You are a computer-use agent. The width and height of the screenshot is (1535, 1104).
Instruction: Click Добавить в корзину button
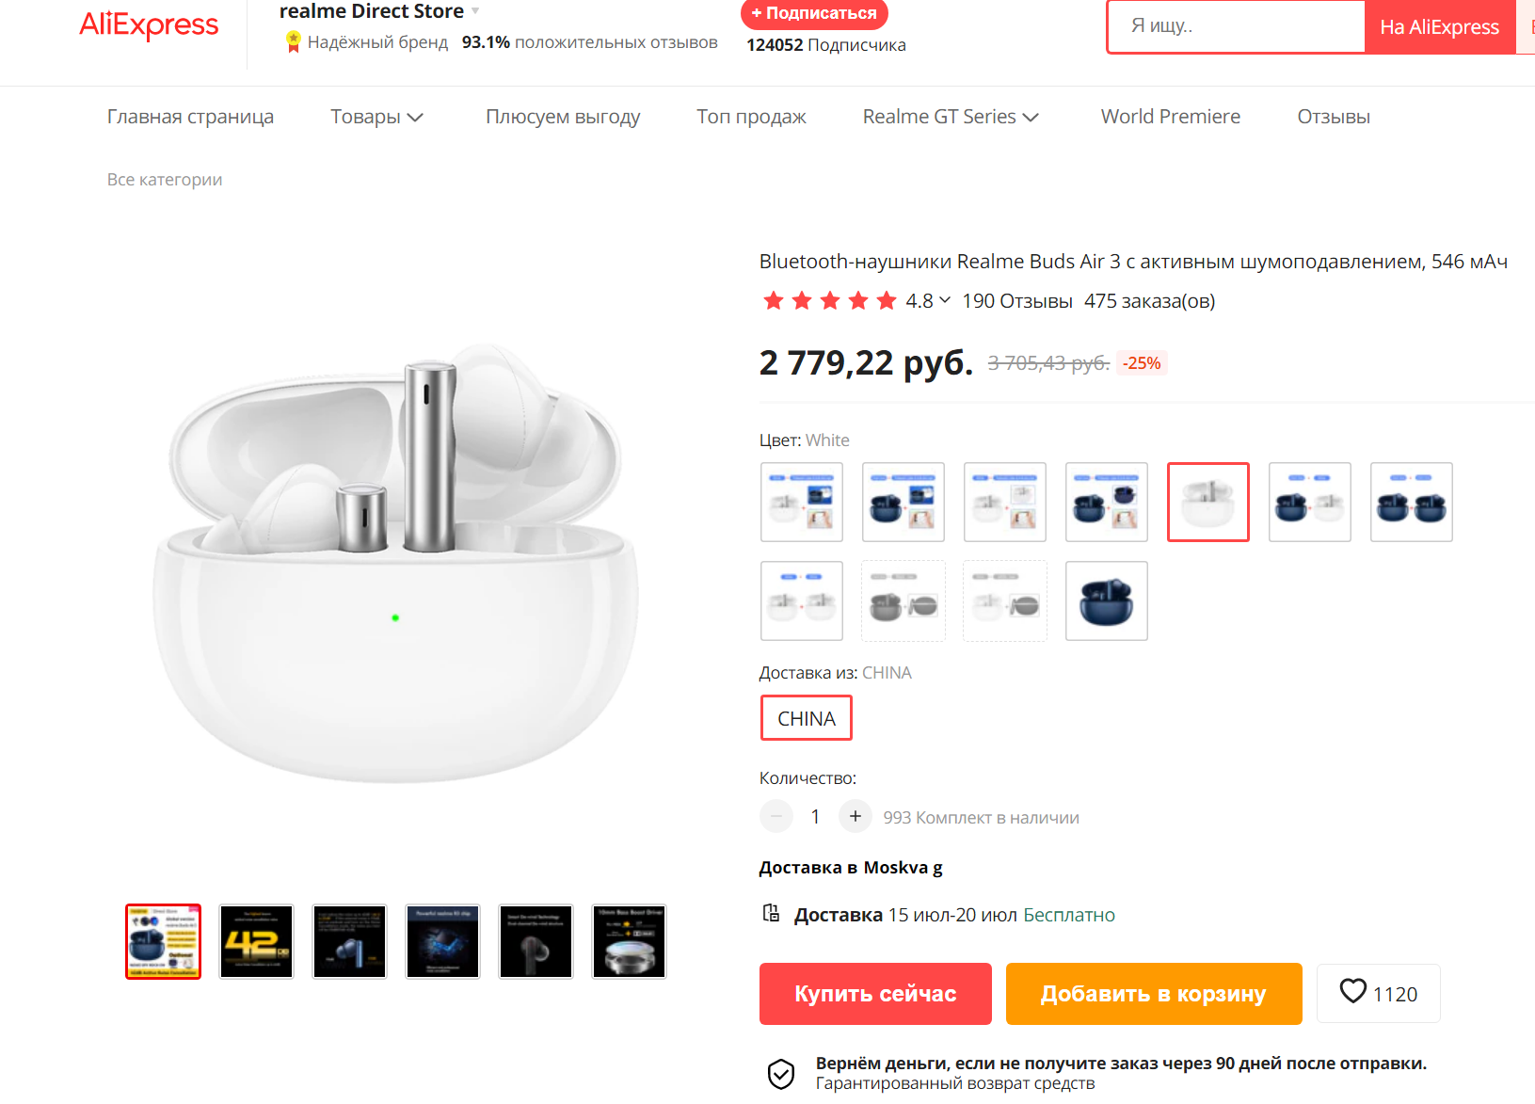1153,993
